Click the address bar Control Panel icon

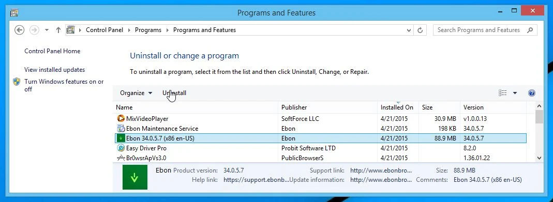(x=71, y=30)
